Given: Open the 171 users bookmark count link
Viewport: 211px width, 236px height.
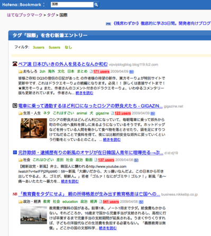Looking at the screenshot, I should [102, 72].
